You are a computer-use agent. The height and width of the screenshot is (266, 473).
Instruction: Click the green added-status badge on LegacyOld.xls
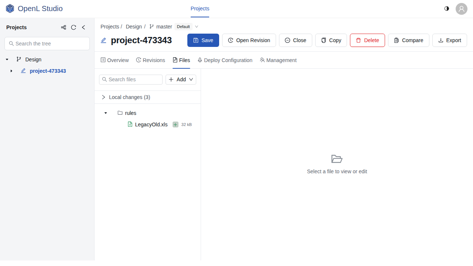(x=176, y=125)
